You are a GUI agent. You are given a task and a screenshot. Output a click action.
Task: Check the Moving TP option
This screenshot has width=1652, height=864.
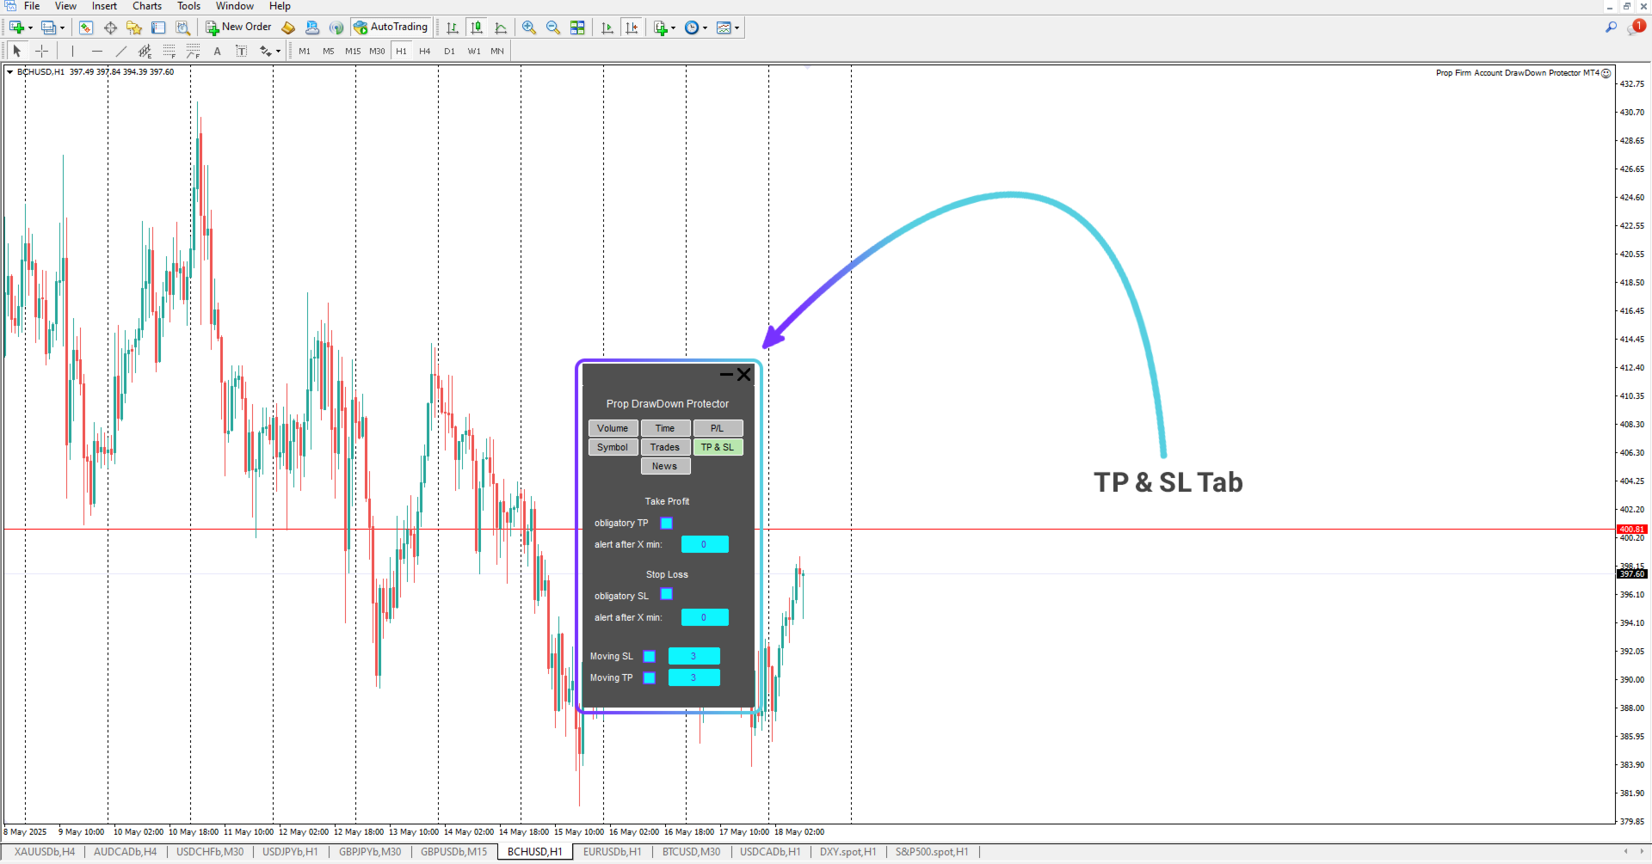650,677
